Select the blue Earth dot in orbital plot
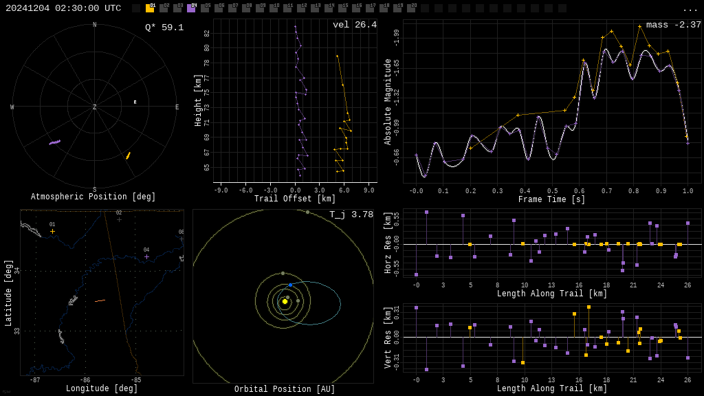This screenshot has height=396, width=704. (290, 285)
